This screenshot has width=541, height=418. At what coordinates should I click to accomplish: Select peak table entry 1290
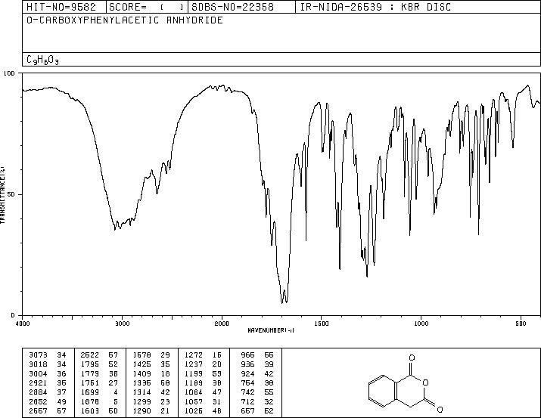pyautogui.click(x=141, y=411)
